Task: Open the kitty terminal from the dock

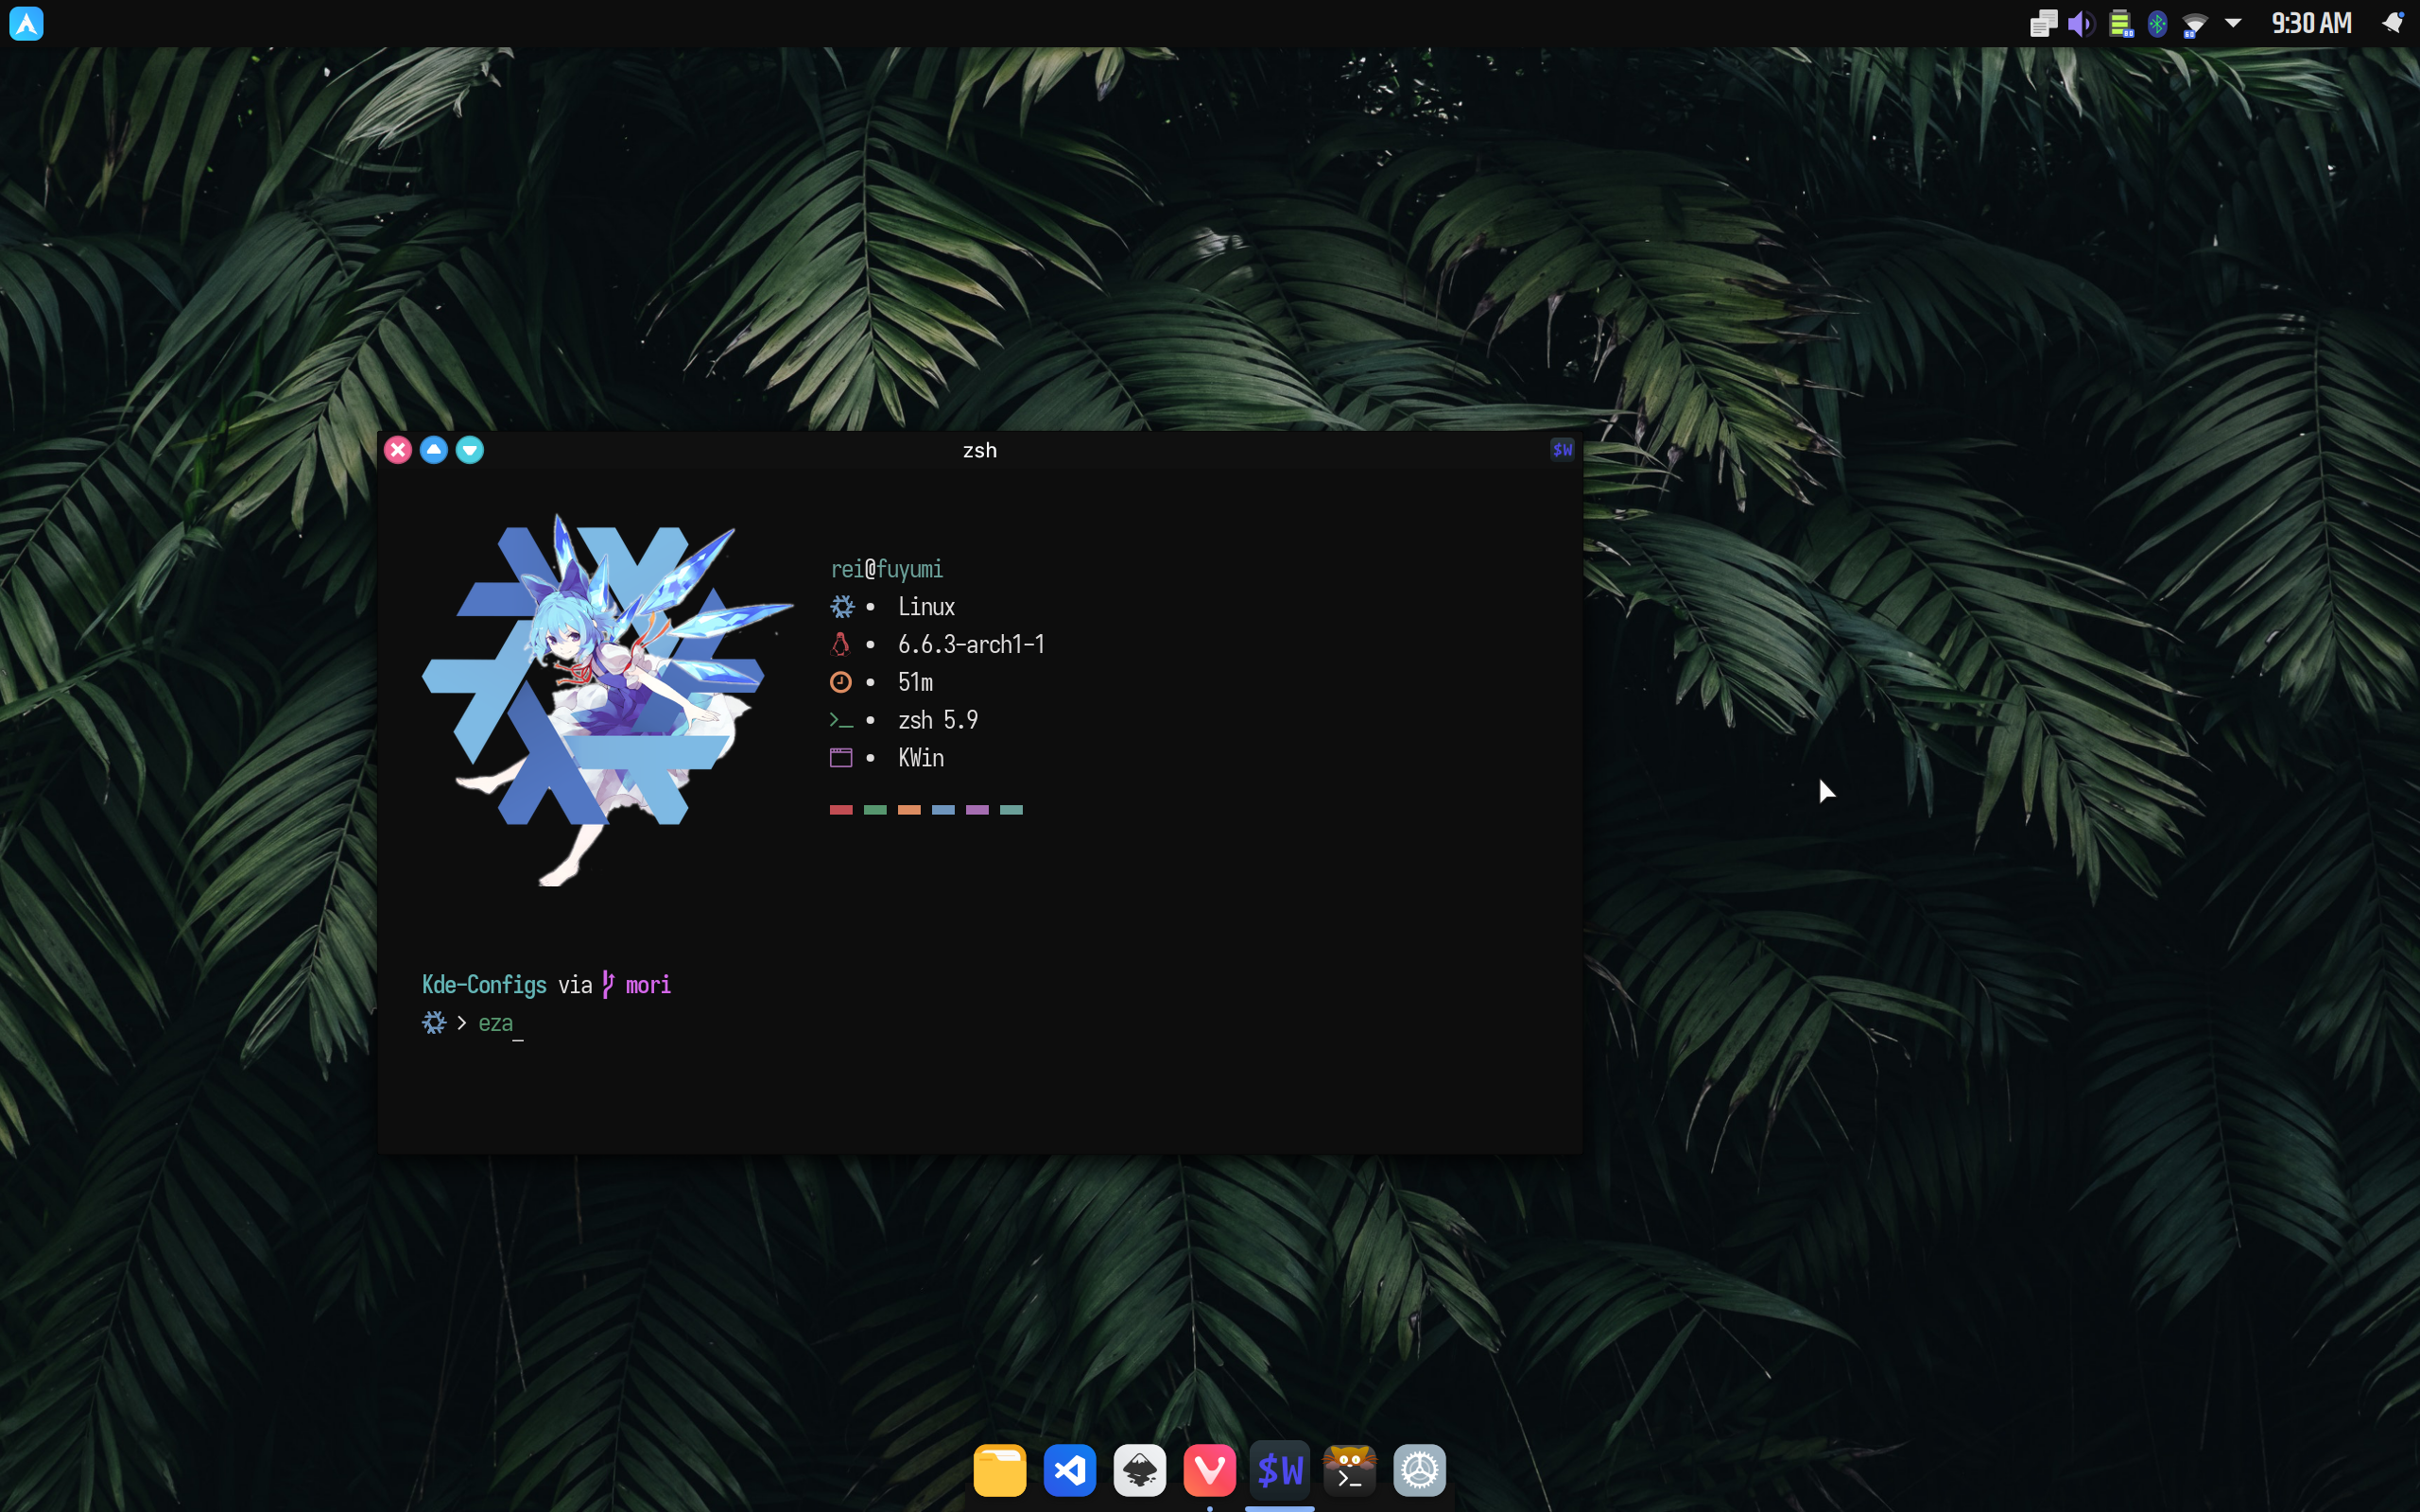Action: pos(1349,1470)
